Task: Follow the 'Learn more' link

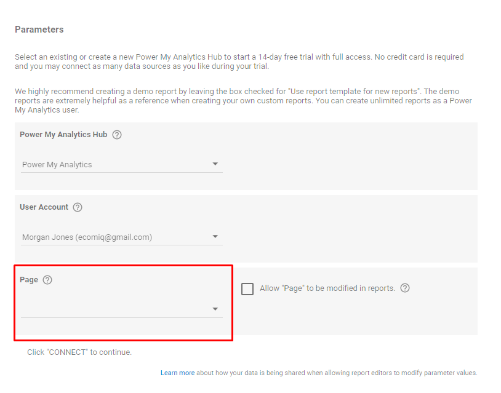Action: tap(177, 373)
